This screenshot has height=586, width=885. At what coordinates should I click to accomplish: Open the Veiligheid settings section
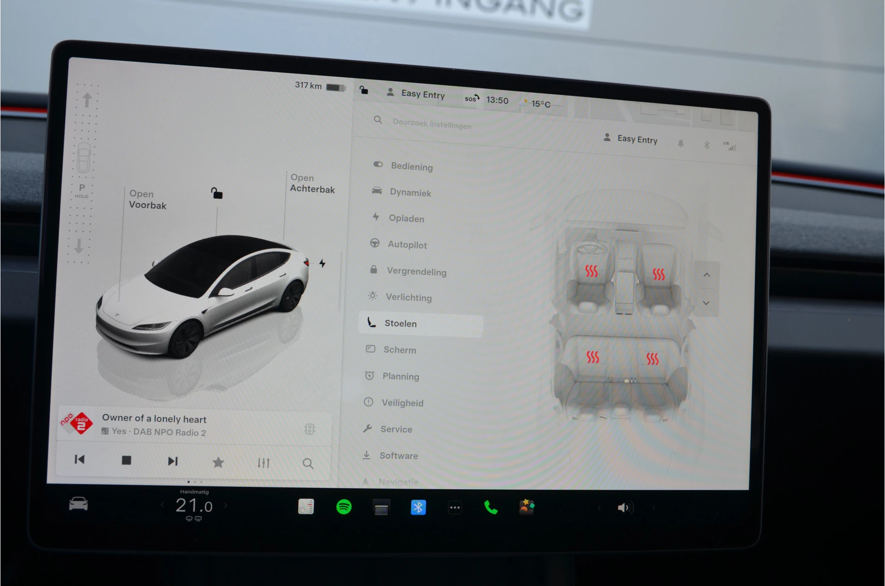[402, 403]
